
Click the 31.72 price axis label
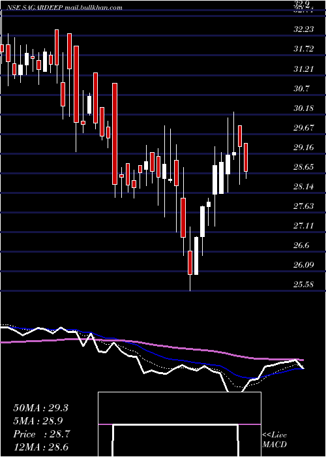[x=304, y=49]
